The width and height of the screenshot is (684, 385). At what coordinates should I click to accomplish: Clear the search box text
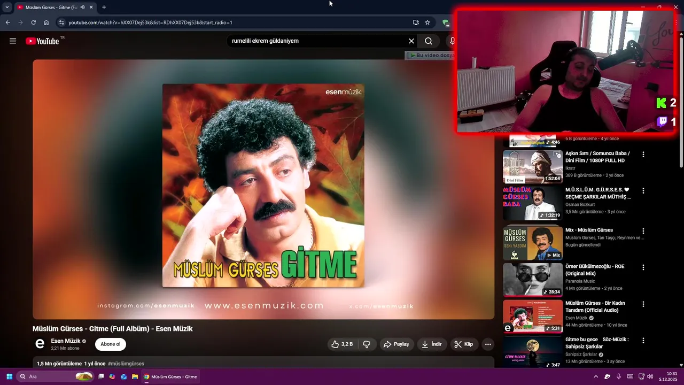coord(411,41)
